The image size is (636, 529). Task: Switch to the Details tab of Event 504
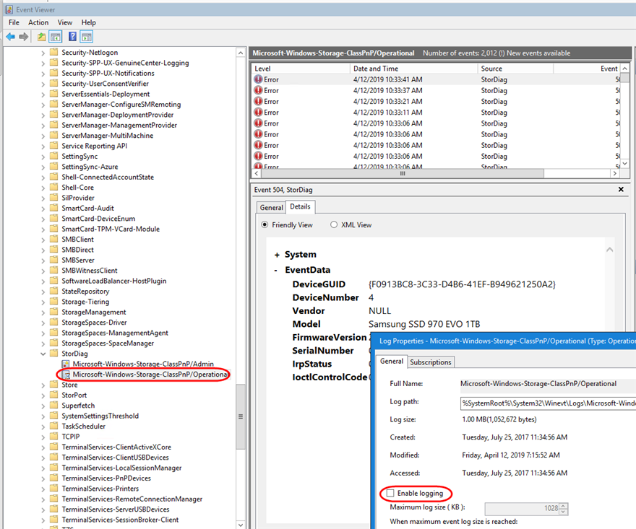(x=300, y=206)
